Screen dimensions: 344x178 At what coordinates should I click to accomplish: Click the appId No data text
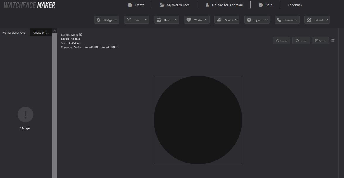tap(75, 39)
